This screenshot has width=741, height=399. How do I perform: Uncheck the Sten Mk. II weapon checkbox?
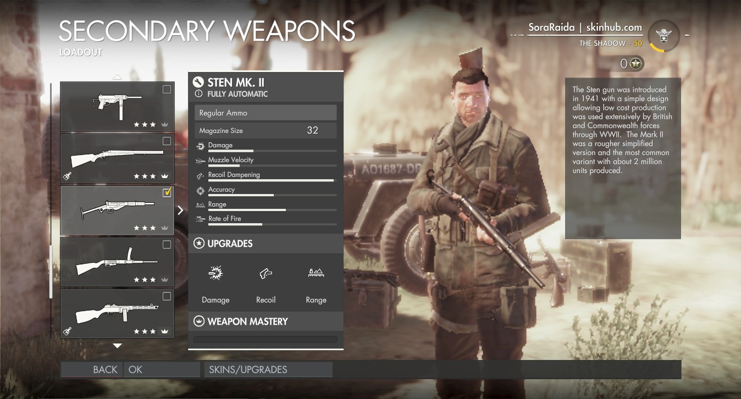coord(167,192)
